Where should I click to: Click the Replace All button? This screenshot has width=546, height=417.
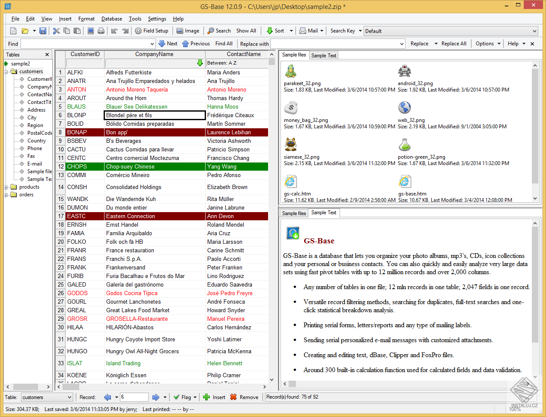(454, 44)
